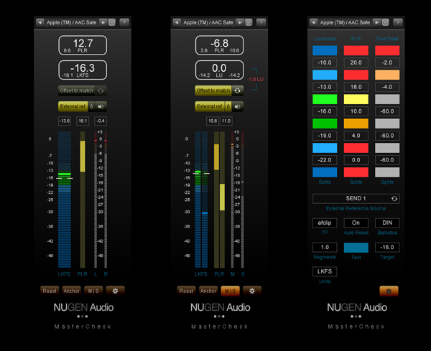The image size is (431, 351).
Task: Click next preset arrow in left panel
Action: click(103, 22)
